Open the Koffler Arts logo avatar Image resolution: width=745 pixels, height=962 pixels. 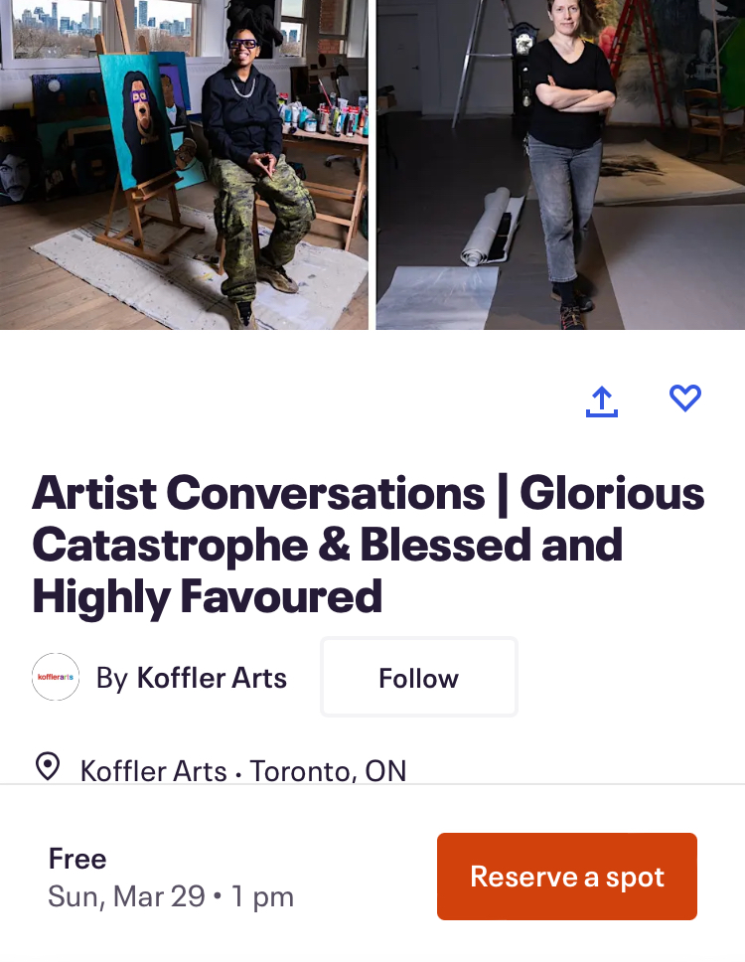(x=56, y=677)
